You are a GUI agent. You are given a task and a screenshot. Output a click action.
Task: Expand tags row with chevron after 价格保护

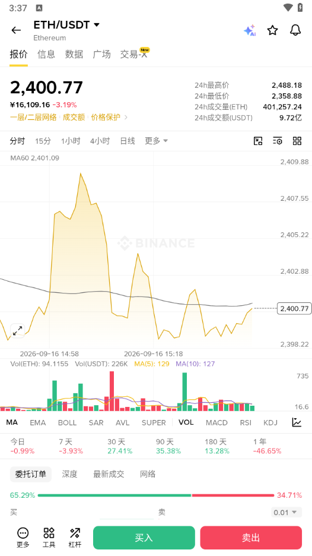126,117
